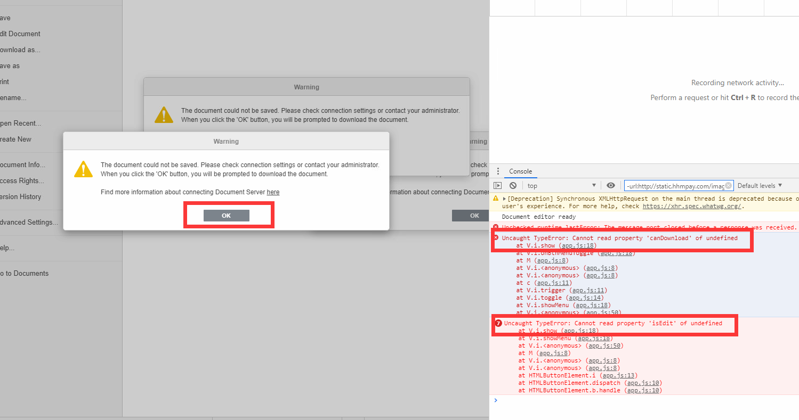Open the 'here' link about Document Server
The image size is (799, 420).
273,192
